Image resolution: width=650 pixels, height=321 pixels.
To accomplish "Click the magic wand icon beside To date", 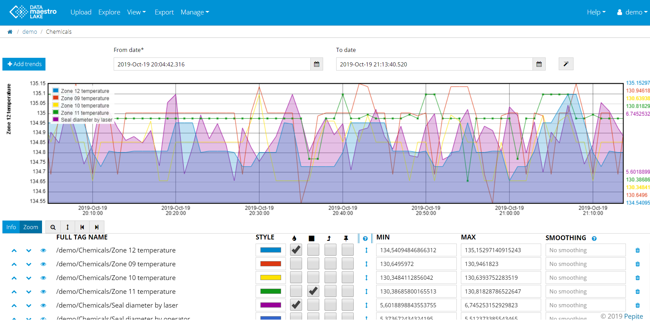I will pyautogui.click(x=566, y=64).
